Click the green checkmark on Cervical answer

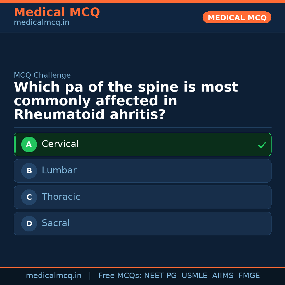pos(262,145)
